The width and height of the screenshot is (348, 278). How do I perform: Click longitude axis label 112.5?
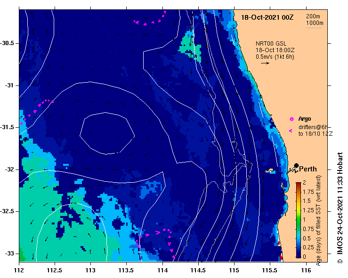55,270
